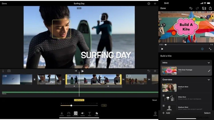Tap the microphone voiceover icon
The width and height of the screenshot is (214, 120).
tap(3, 71)
